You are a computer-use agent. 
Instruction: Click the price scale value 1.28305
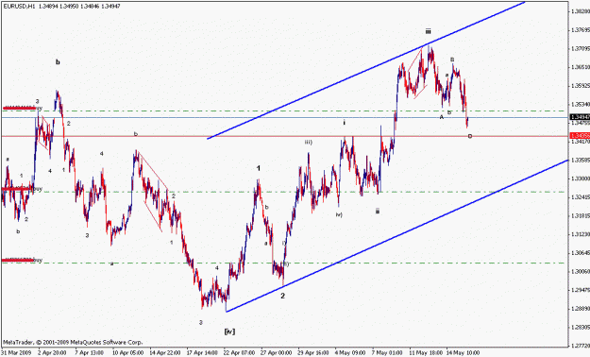(580, 327)
